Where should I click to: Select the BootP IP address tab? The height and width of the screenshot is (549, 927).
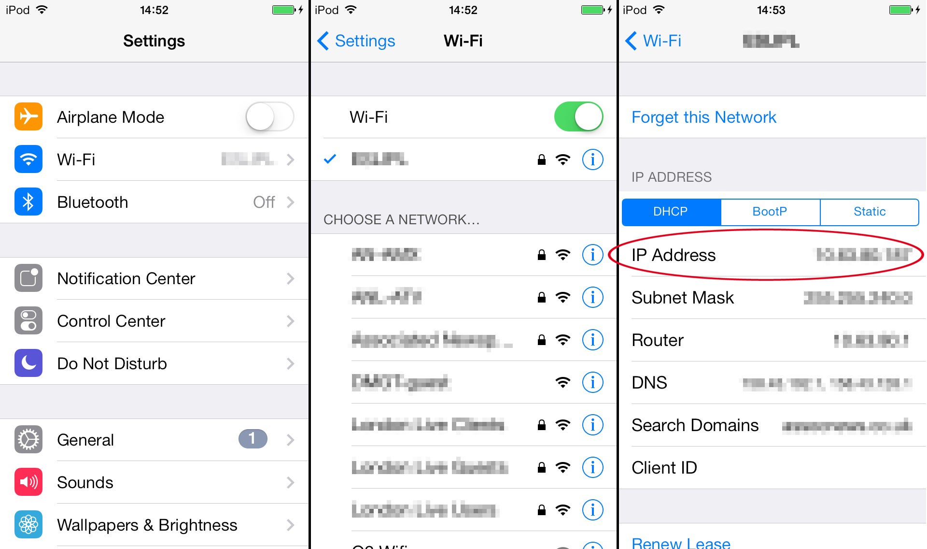[766, 210]
